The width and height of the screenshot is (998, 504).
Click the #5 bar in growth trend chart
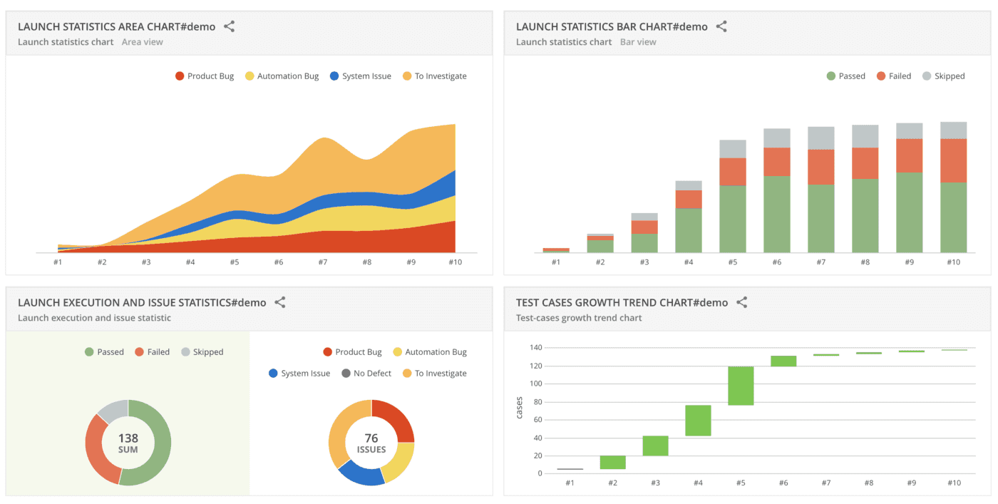coord(741,386)
